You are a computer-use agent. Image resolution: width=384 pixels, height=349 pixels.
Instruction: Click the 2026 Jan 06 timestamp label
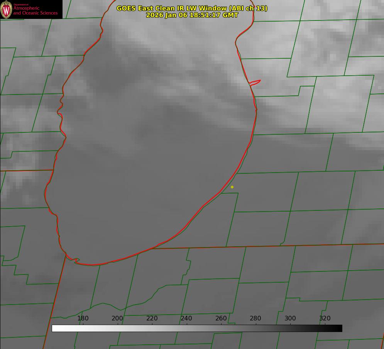pyautogui.click(x=192, y=15)
